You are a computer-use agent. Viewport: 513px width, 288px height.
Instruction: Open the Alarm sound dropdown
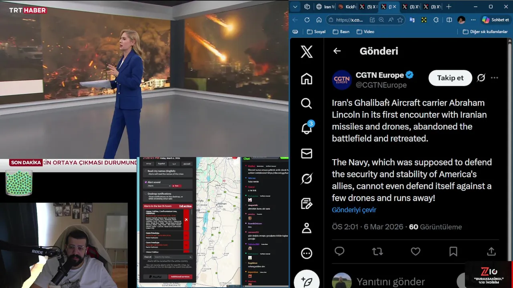coord(159,186)
